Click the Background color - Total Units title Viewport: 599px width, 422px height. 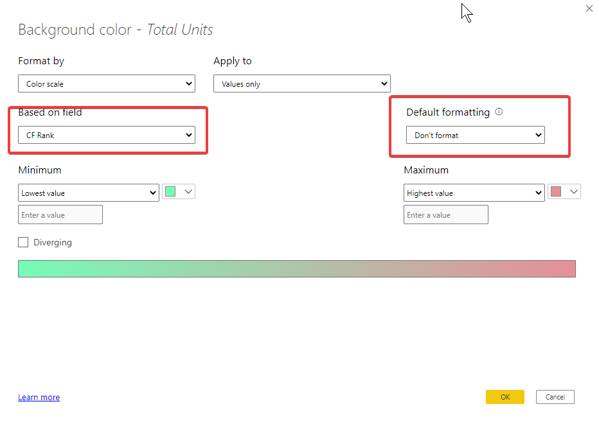(116, 30)
